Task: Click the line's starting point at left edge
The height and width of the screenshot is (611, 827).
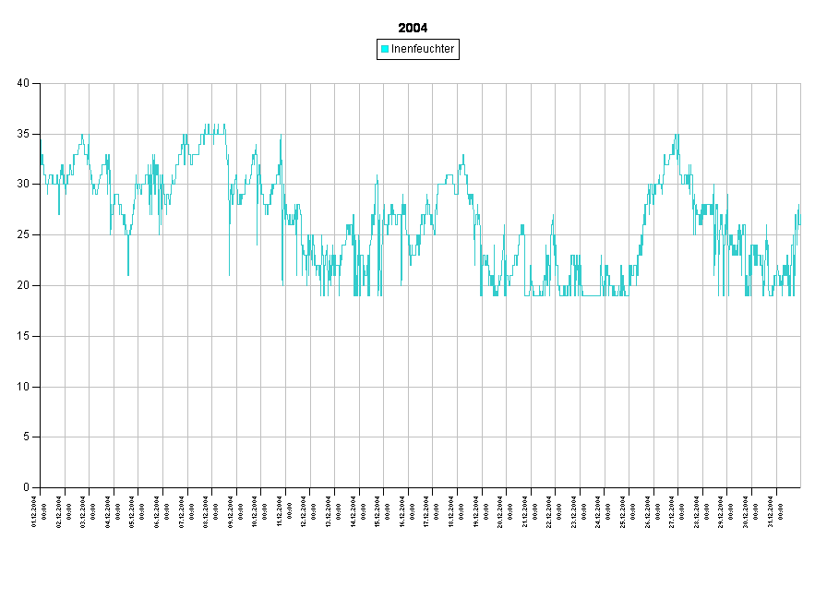Action: pyautogui.click(x=41, y=139)
